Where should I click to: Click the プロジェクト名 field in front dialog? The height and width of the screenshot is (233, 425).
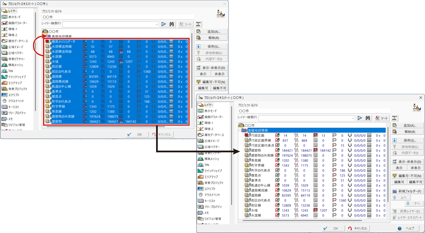[x=314, y=111]
